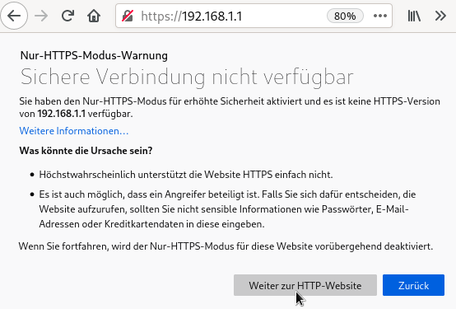Screen dimensions: 456x309
Task: Open the page actions three-dot menu
Action: tap(380, 16)
